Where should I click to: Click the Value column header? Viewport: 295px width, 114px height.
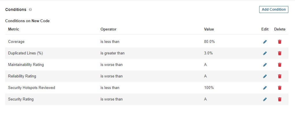tap(209, 29)
